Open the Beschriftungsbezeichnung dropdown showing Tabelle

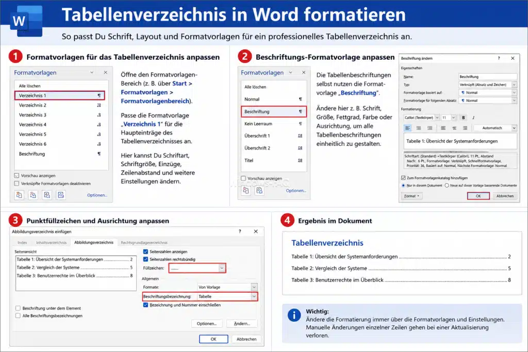pos(254,296)
